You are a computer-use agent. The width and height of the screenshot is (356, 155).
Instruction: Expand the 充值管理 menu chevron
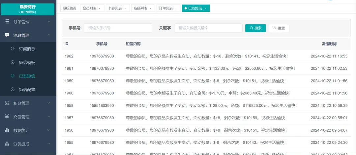point(49,117)
